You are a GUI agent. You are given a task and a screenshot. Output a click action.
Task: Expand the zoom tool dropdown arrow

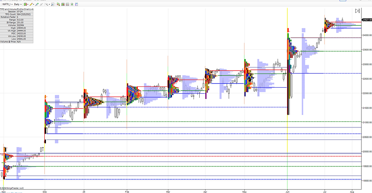click(x=49, y=4)
